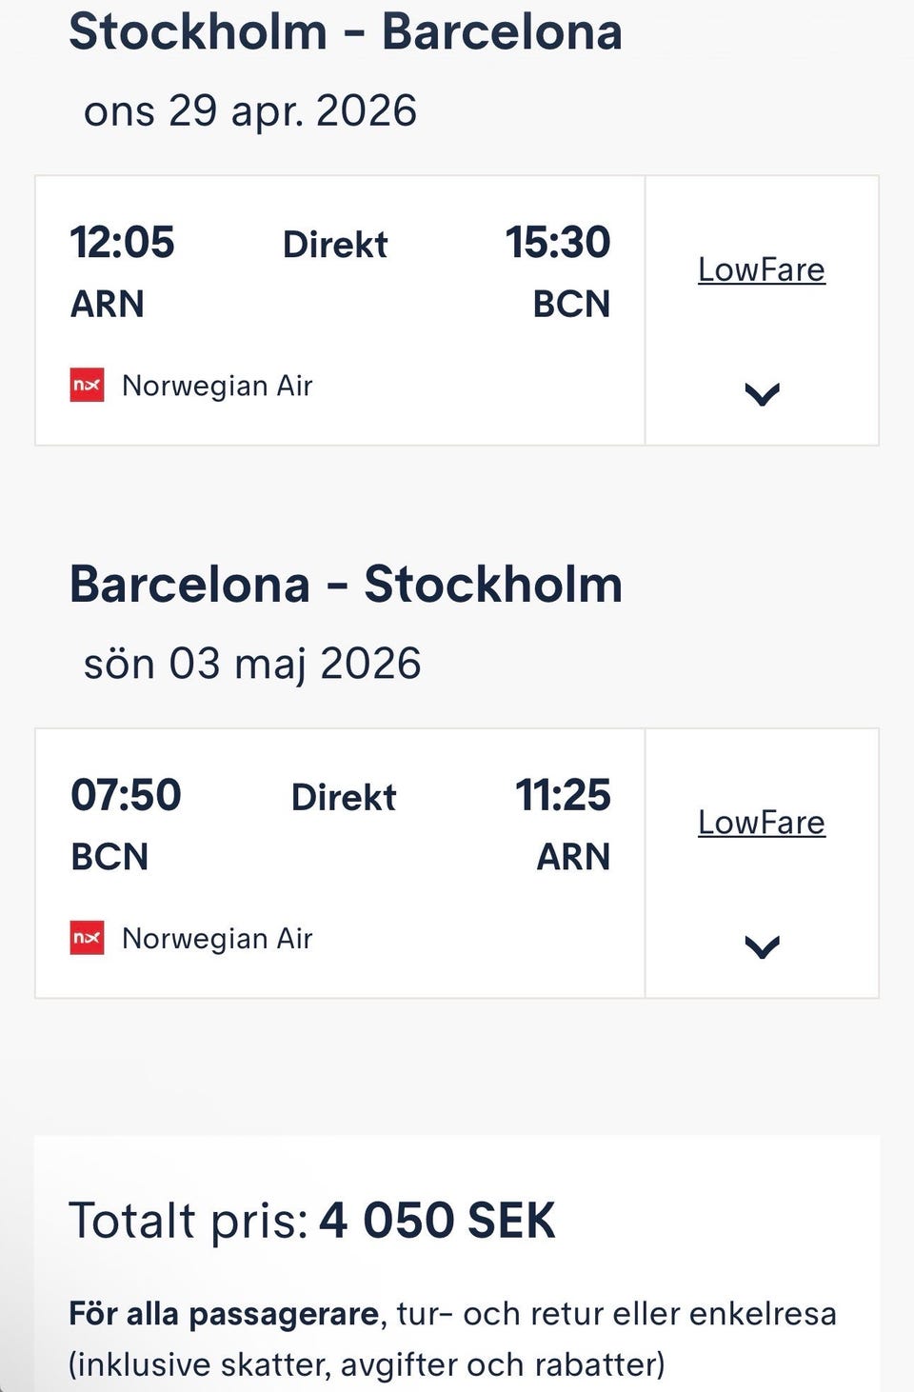Click the Norwegian Air name on the return flight
The height and width of the screenshot is (1392, 914).
tap(217, 939)
